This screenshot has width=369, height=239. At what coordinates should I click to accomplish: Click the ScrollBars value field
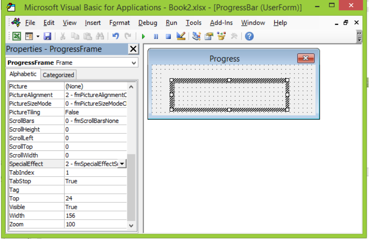tap(96, 121)
